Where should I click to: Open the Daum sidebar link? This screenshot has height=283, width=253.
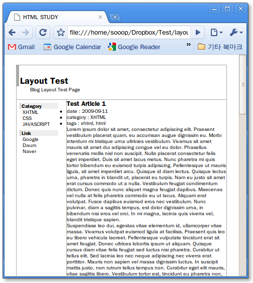click(x=30, y=146)
